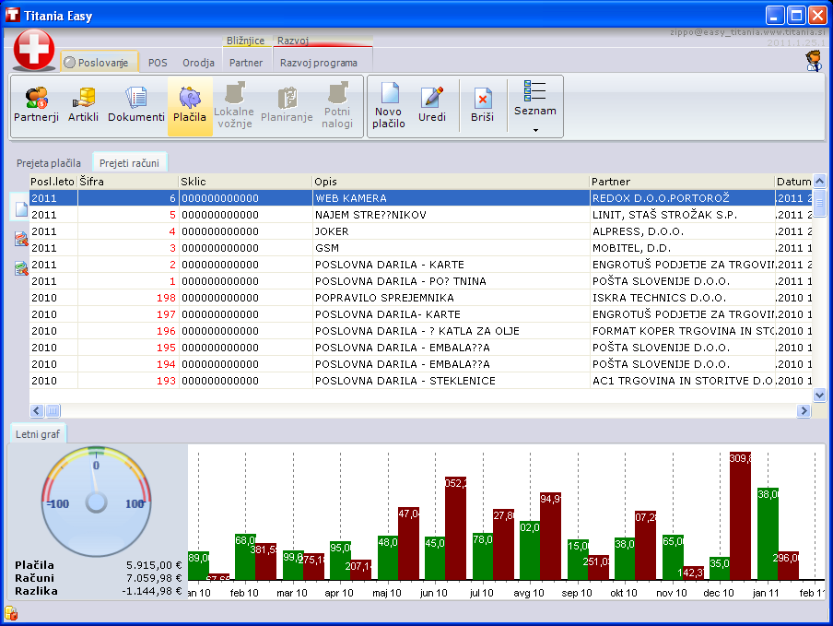
Task: Click the user avatar icon at top right
Action: (814, 61)
